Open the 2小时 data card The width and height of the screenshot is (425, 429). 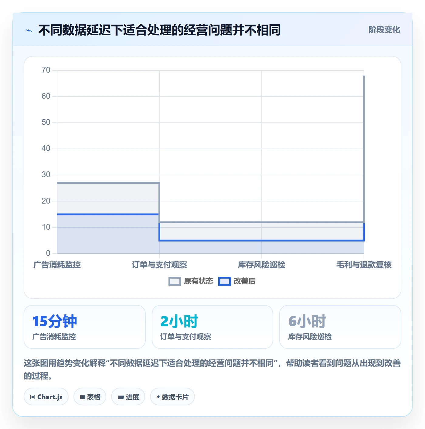(212, 327)
